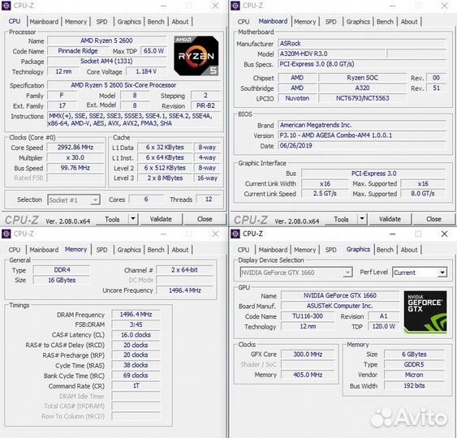The height and width of the screenshot is (438, 457).
Task: Click the LPCIO value NCT6793/NCT5563
Action: pyautogui.click(x=362, y=98)
